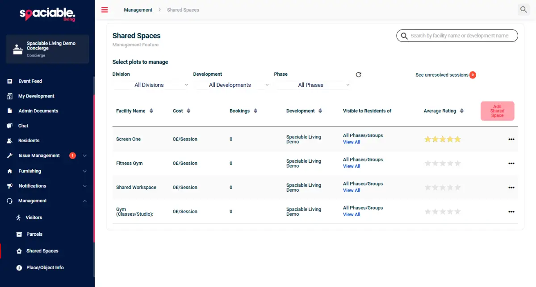Click the Spaciable Living logo
Viewport: 536px width, 287px height.
click(47, 14)
